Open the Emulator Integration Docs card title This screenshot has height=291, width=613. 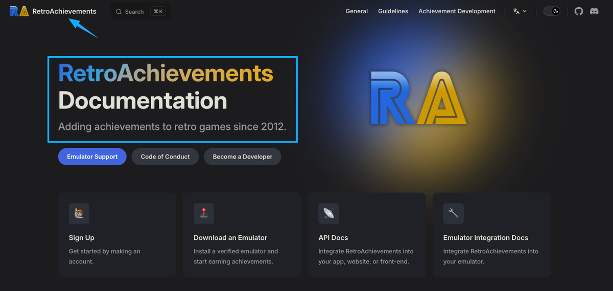coord(486,238)
